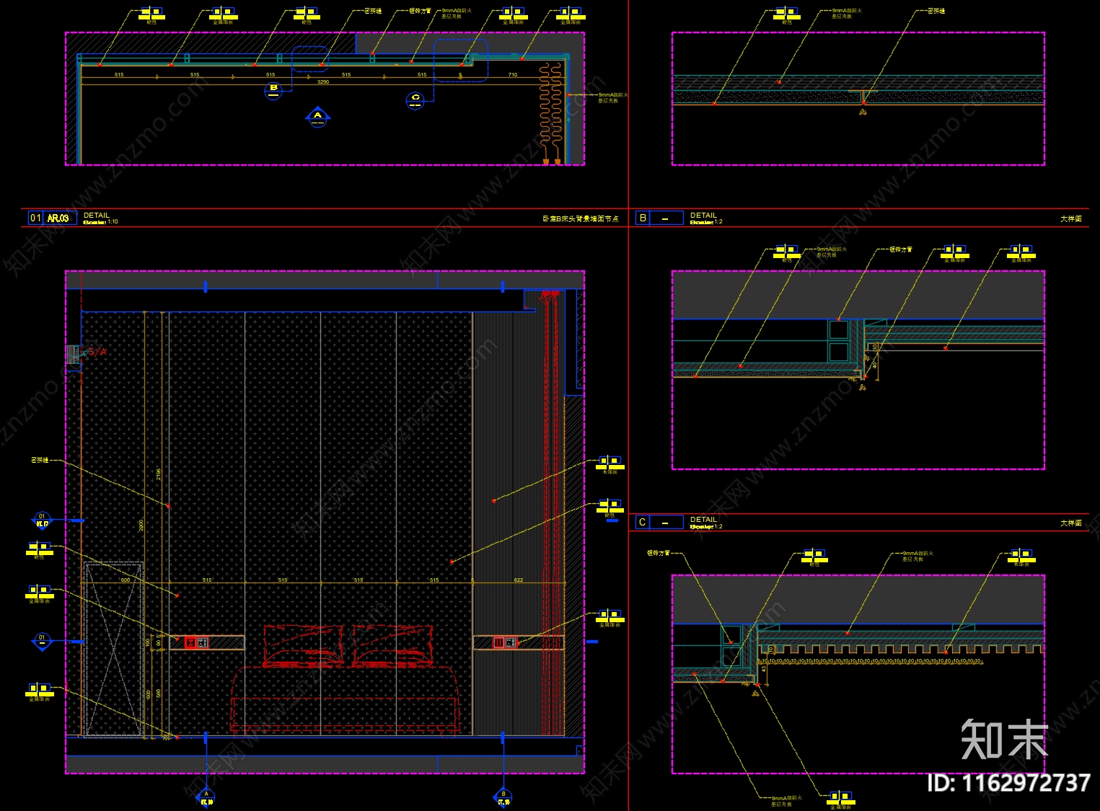
Task: Click 大样图 label in detail C title
Action: click(1071, 523)
